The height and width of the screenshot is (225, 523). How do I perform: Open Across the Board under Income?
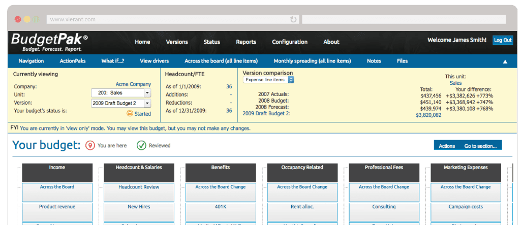pos(57,192)
